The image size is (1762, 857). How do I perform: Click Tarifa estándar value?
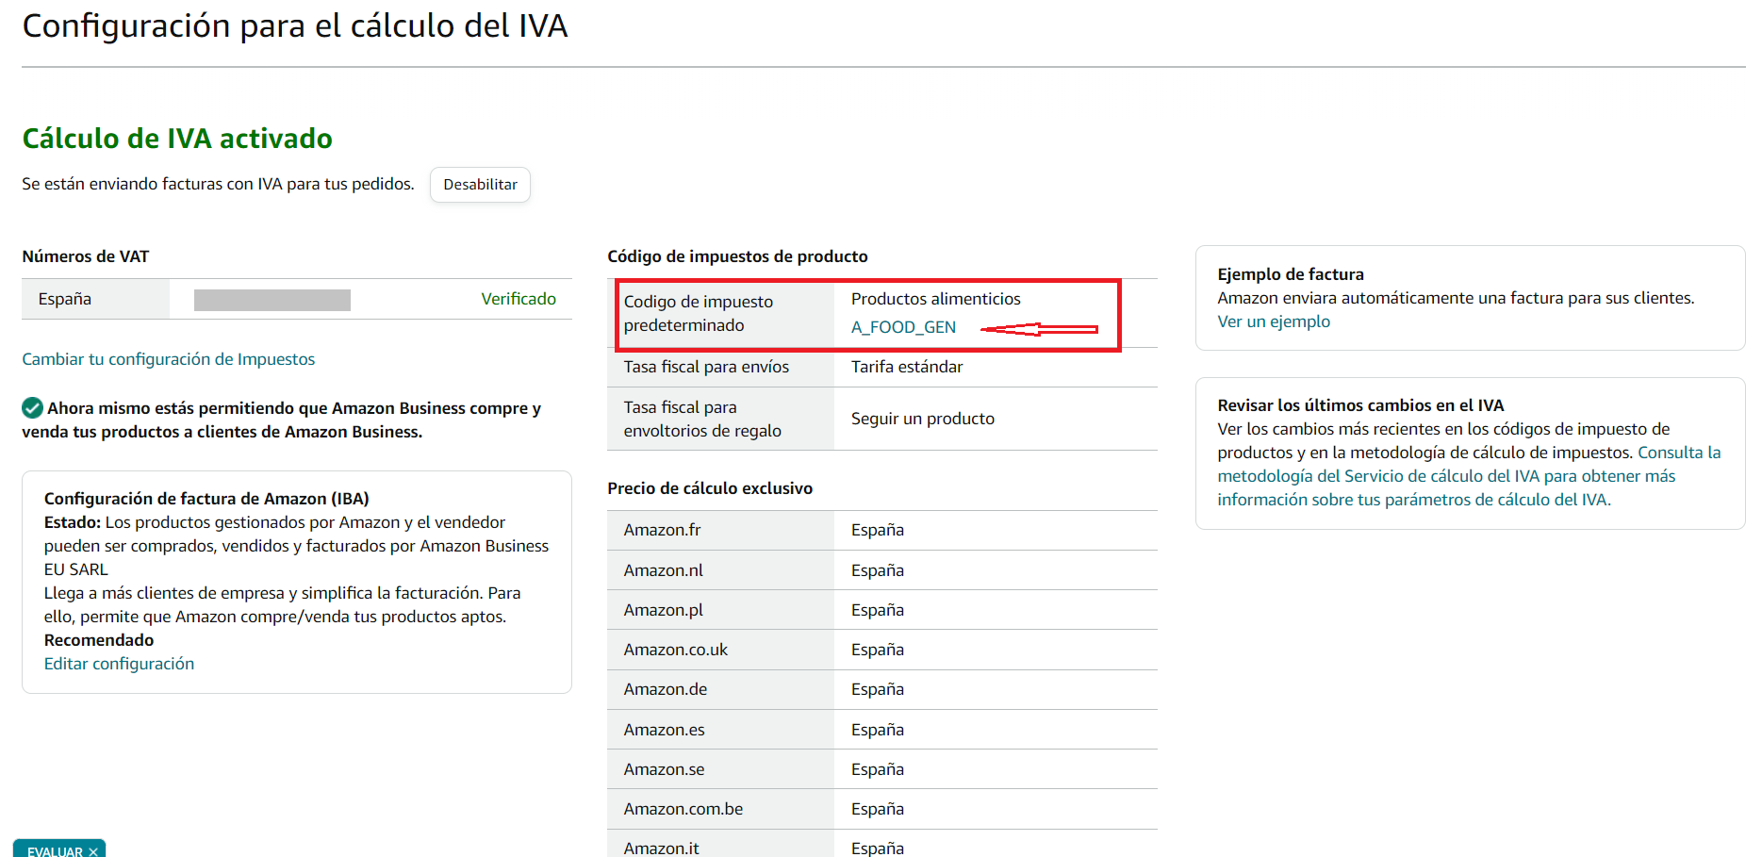(x=907, y=367)
